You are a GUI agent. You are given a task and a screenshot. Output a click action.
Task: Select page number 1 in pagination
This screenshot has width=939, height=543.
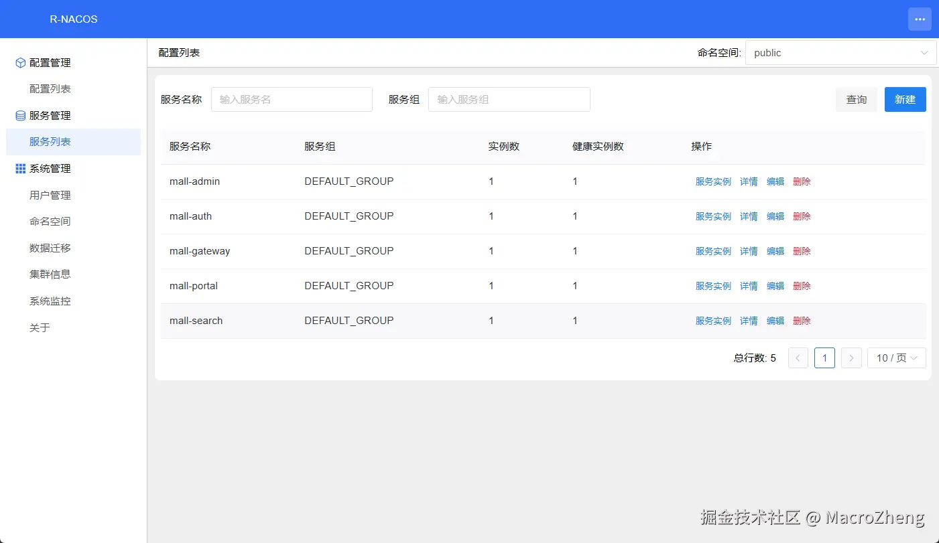click(x=824, y=358)
